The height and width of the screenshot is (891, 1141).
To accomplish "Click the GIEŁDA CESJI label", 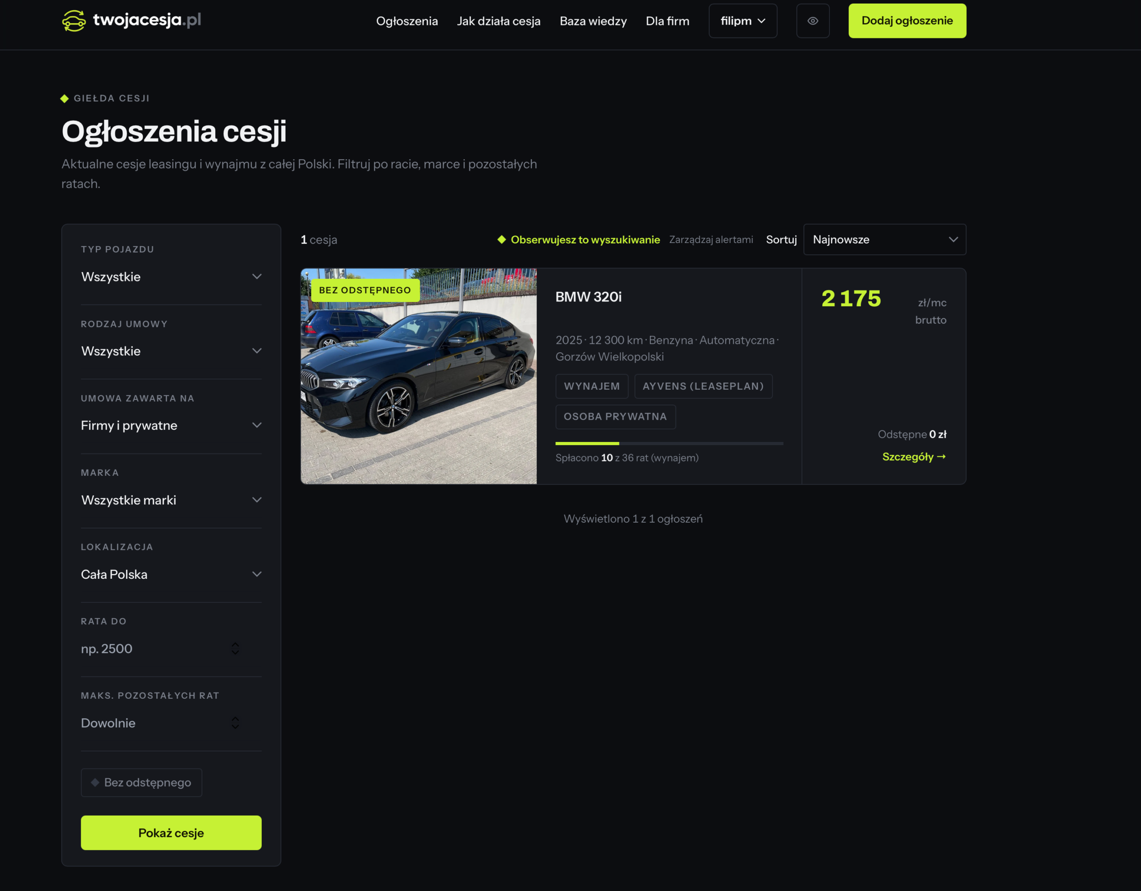I will pos(111,98).
